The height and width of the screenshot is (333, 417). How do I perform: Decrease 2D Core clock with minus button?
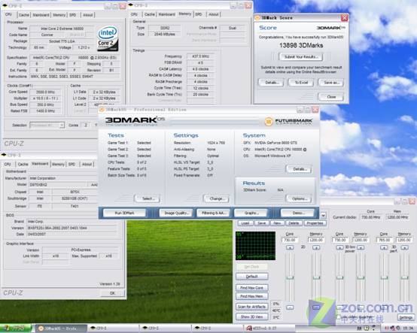(290, 307)
